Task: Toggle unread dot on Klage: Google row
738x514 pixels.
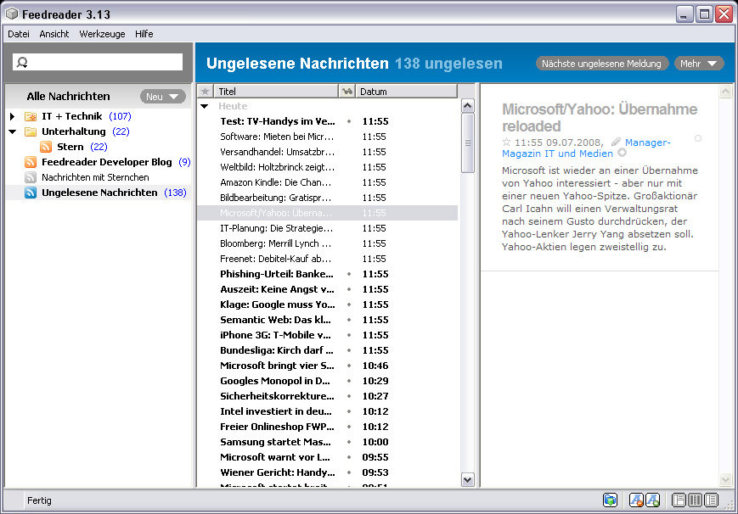Action: pyautogui.click(x=349, y=304)
